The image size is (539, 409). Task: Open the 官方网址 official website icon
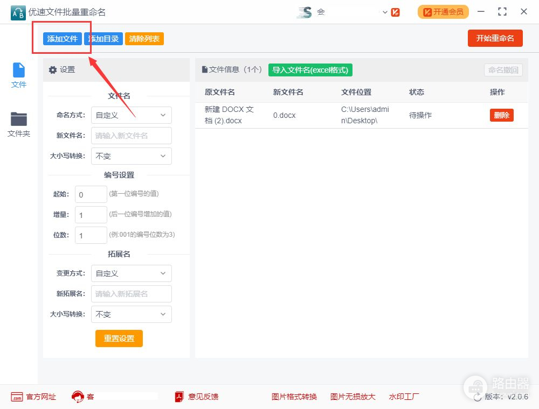point(17,397)
